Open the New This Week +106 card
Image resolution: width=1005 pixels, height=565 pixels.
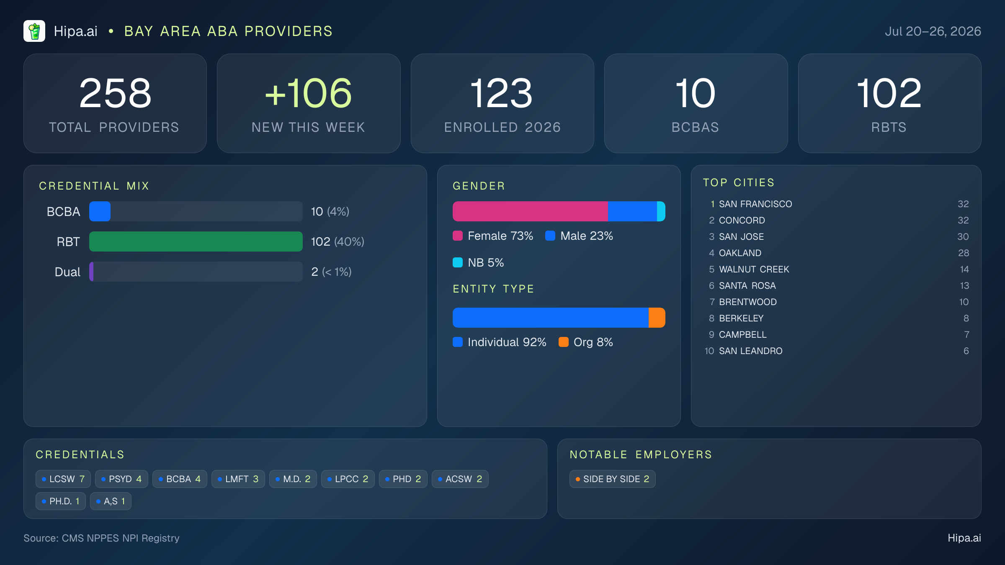click(309, 103)
